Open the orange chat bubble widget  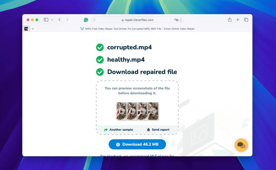coord(241,145)
